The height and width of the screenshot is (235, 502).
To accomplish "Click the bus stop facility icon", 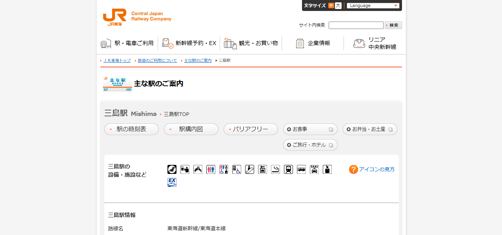I will point(301,169).
